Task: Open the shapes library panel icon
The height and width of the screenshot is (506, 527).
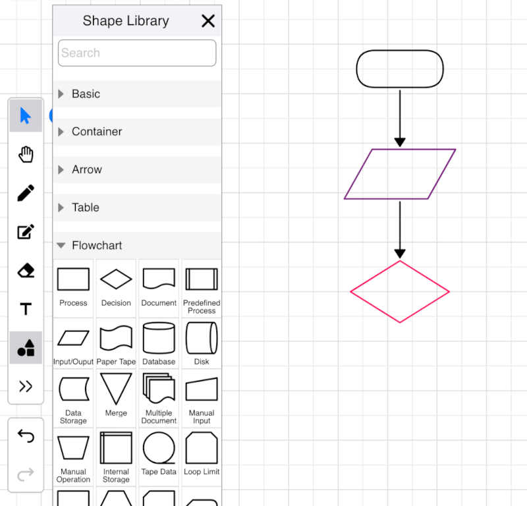Action: (26, 348)
